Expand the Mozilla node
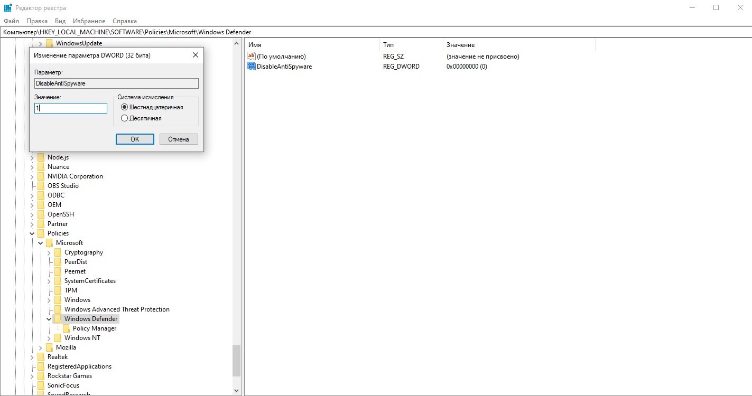752x396 pixels. click(41, 347)
